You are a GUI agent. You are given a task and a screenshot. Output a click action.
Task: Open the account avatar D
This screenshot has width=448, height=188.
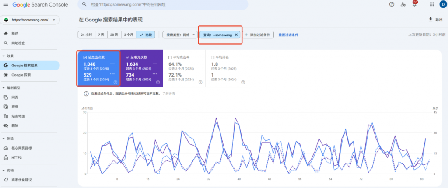443,4
